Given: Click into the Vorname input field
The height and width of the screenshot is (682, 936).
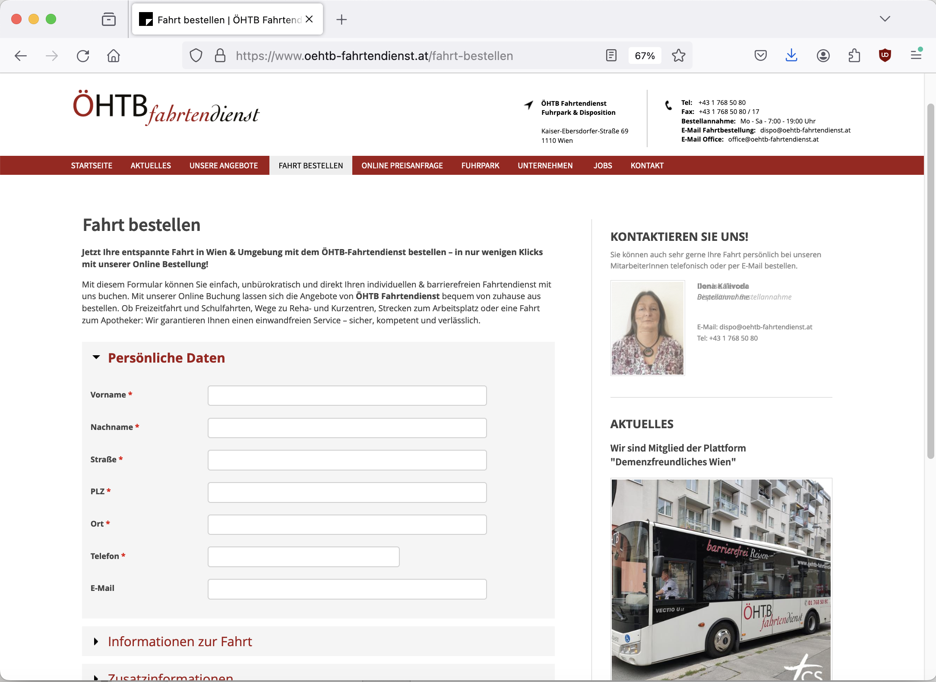Looking at the screenshot, I should click(347, 395).
